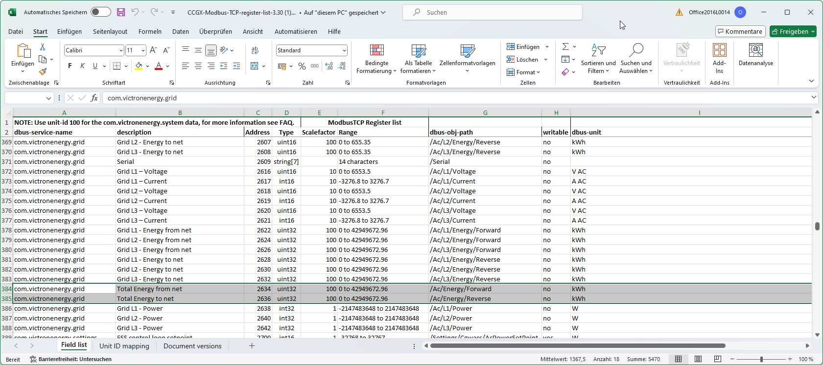Apply percent number format
Viewport: 823px width, 365px height.
click(x=302, y=66)
